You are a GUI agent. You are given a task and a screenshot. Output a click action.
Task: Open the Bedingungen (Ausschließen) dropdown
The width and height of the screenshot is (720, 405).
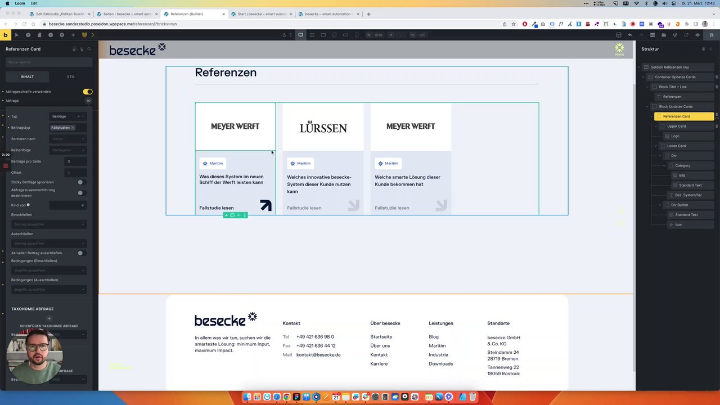coord(49,290)
